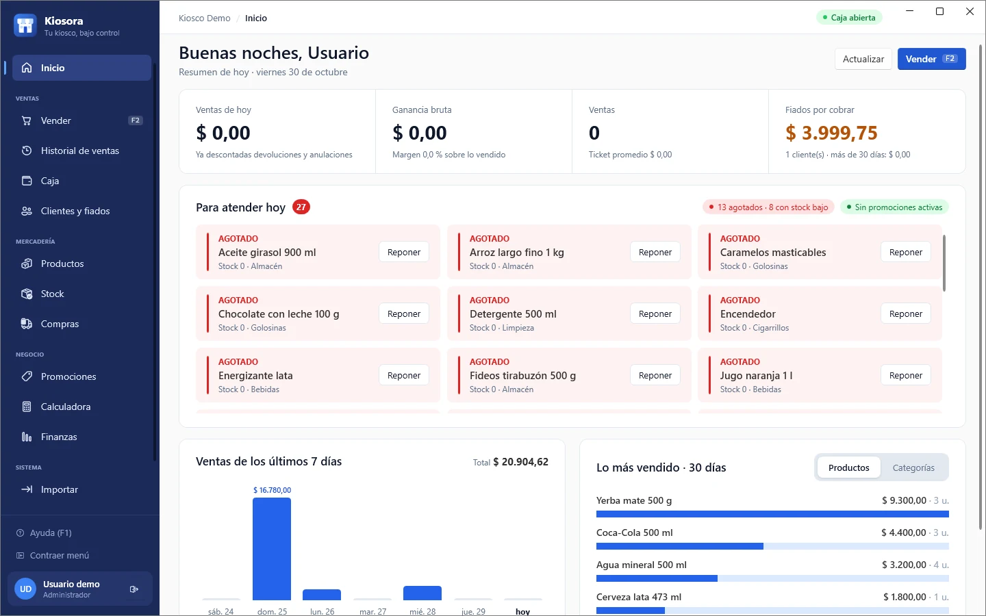Click the Stock package icon
Image resolution: width=986 pixels, height=616 pixels.
27,294
